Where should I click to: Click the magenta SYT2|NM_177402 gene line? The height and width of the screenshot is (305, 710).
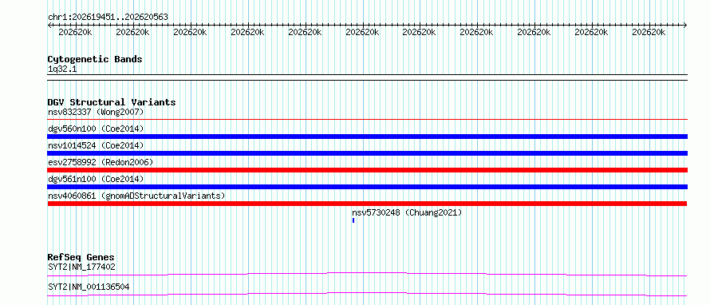[x=367, y=274]
